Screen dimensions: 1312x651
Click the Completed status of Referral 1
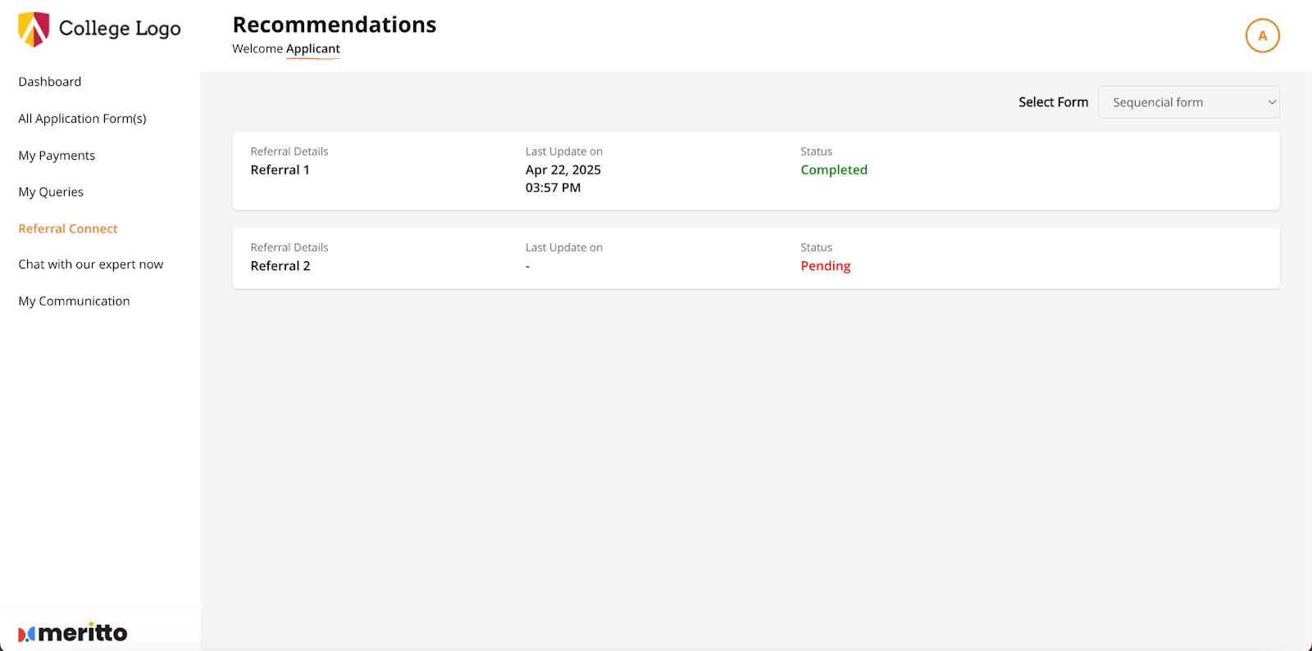pyautogui.click(x=834, y=170)
